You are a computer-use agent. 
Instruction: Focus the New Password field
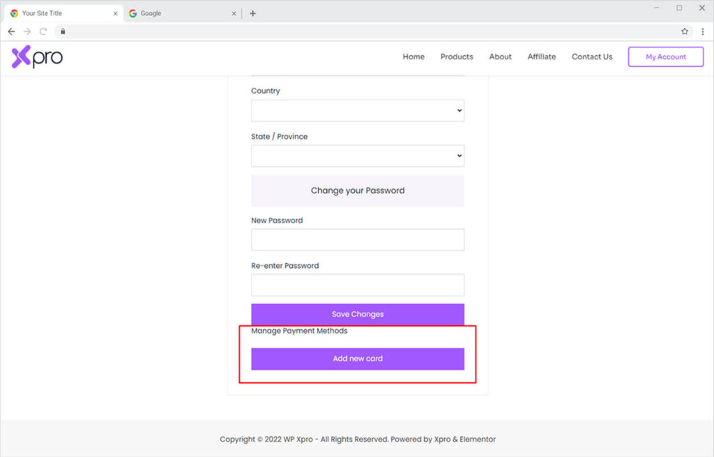click(357, 239)
